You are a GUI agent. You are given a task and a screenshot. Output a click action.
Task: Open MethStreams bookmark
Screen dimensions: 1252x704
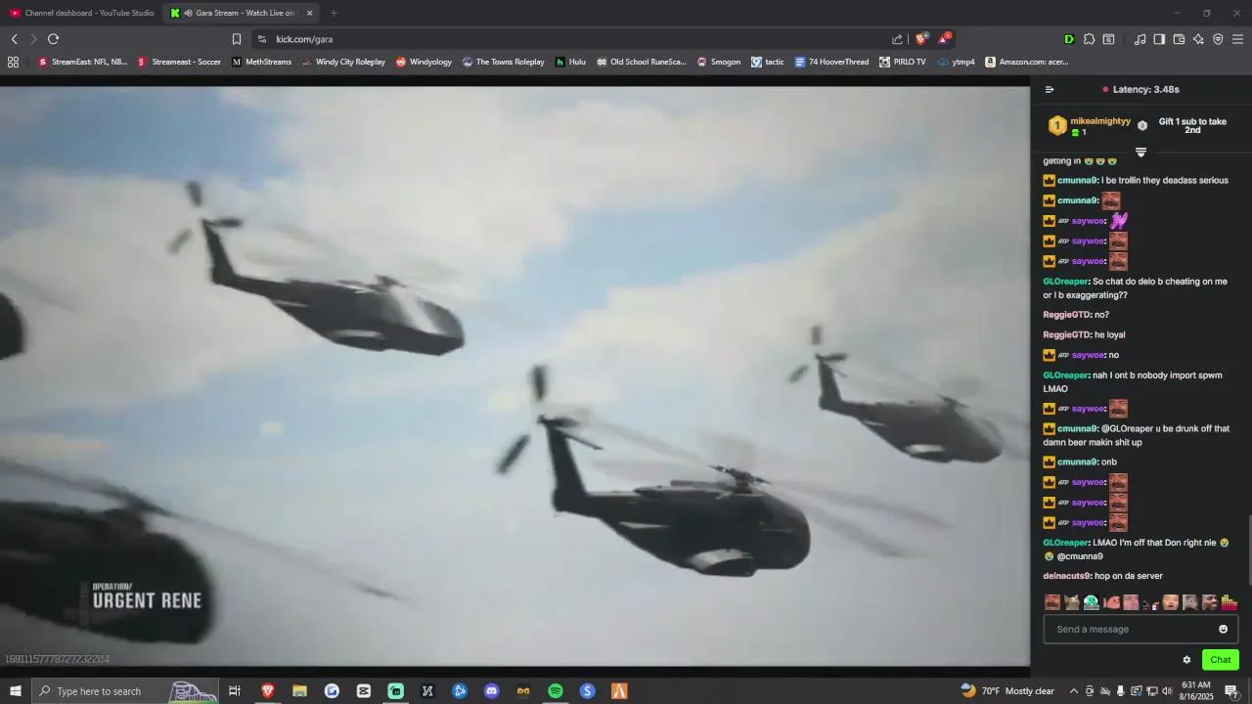tap(261, 62)
